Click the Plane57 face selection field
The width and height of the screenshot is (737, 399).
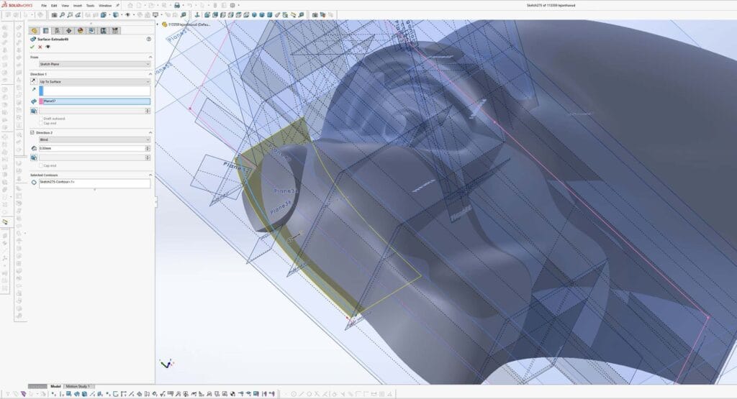coord(94,101)
